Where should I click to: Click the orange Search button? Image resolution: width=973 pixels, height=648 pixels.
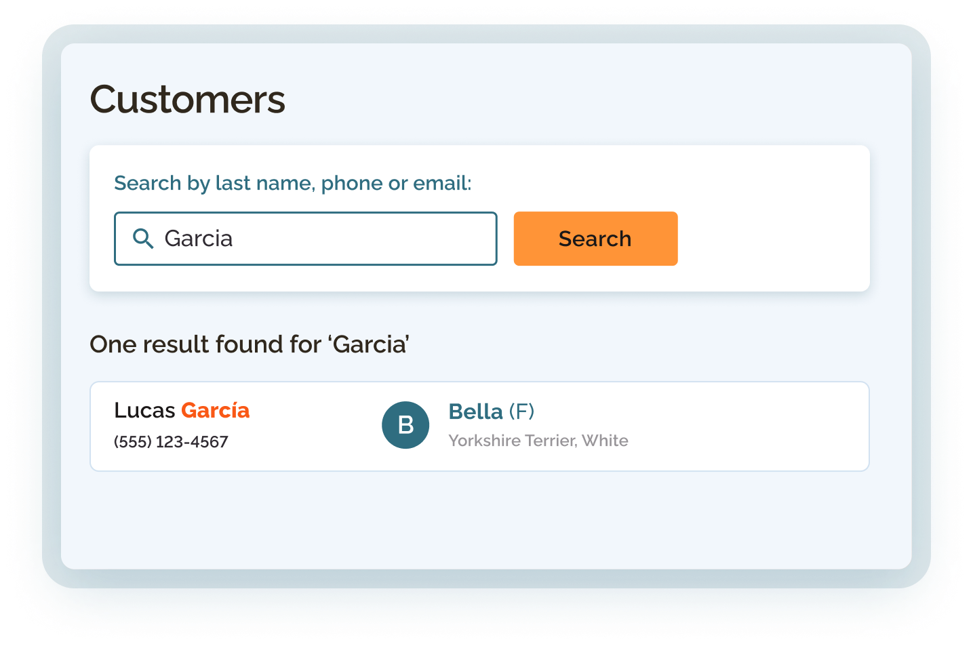click(595, 239)
